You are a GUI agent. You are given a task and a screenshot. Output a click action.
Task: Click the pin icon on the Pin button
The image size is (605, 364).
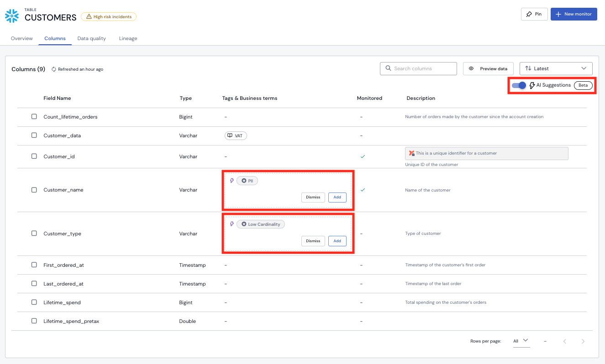point(529,14)
